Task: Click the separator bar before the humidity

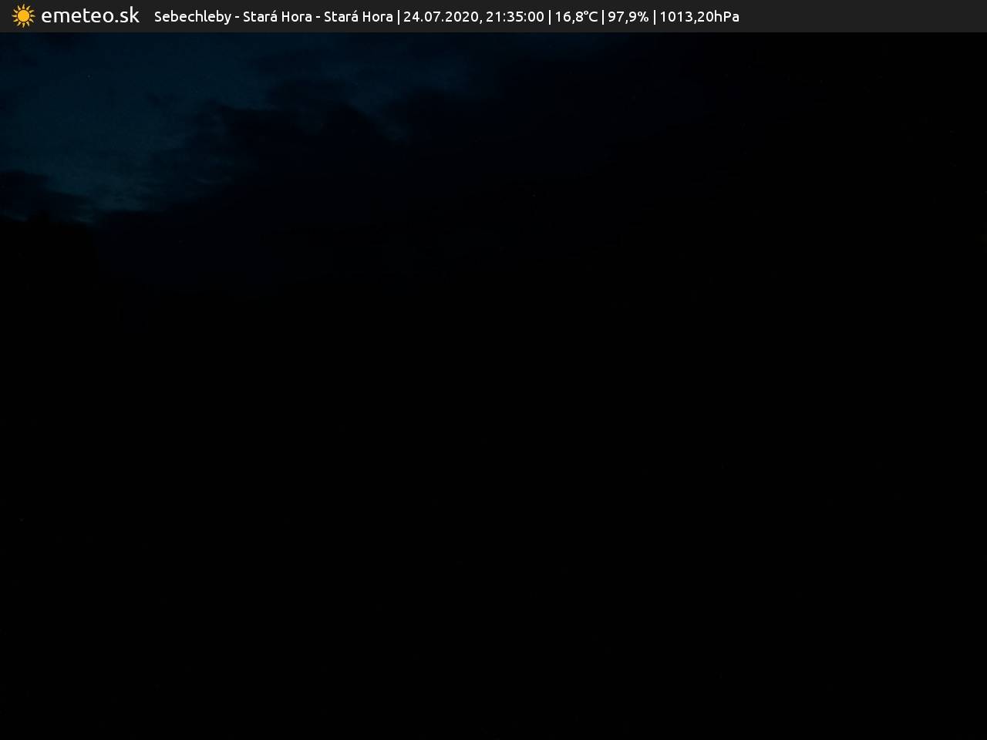Action: coord(603,17)
